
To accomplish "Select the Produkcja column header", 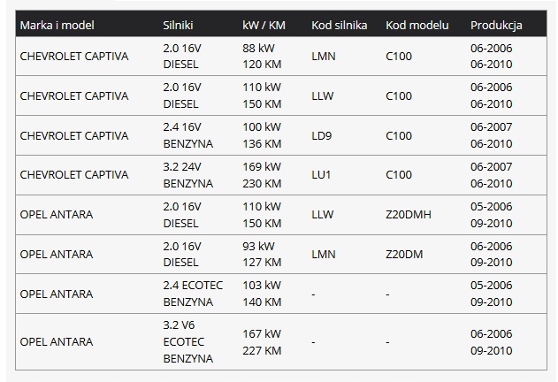I will click(496, 26).
